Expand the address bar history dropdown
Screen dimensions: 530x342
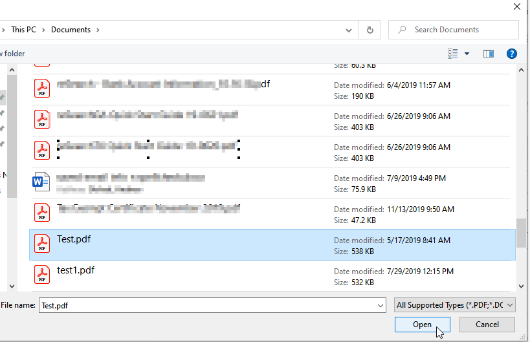pyautogui.click(x=349, y=30)
